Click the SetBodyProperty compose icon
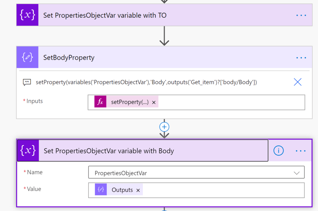 click(27, 57)
